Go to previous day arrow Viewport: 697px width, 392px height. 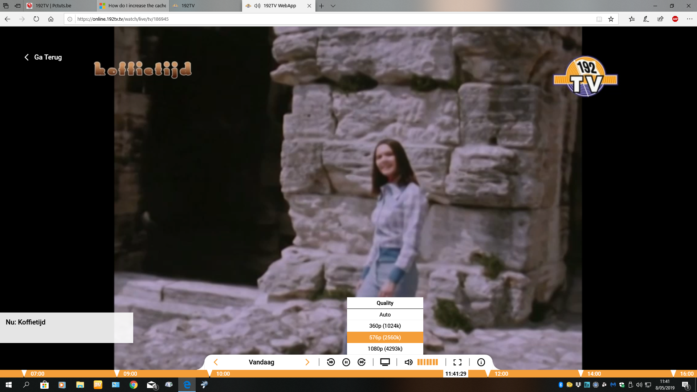tap(216, 362)
